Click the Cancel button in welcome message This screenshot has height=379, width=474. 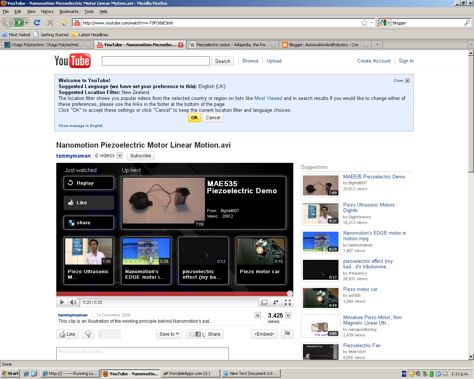[213, 117]
